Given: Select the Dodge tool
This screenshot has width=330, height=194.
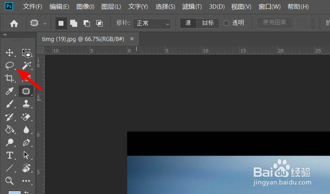Looking at the screenshot, I should pos(10,143).
